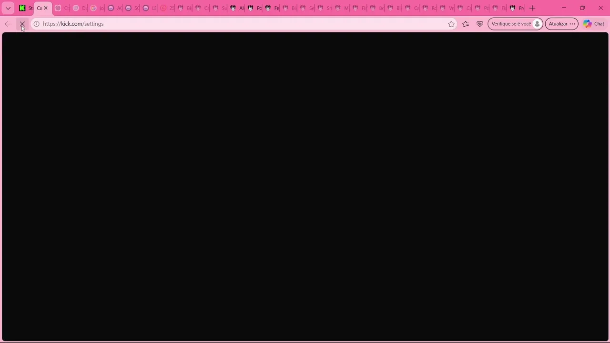
Task: Minimize the browser window
Action: (x=564, y=8)
